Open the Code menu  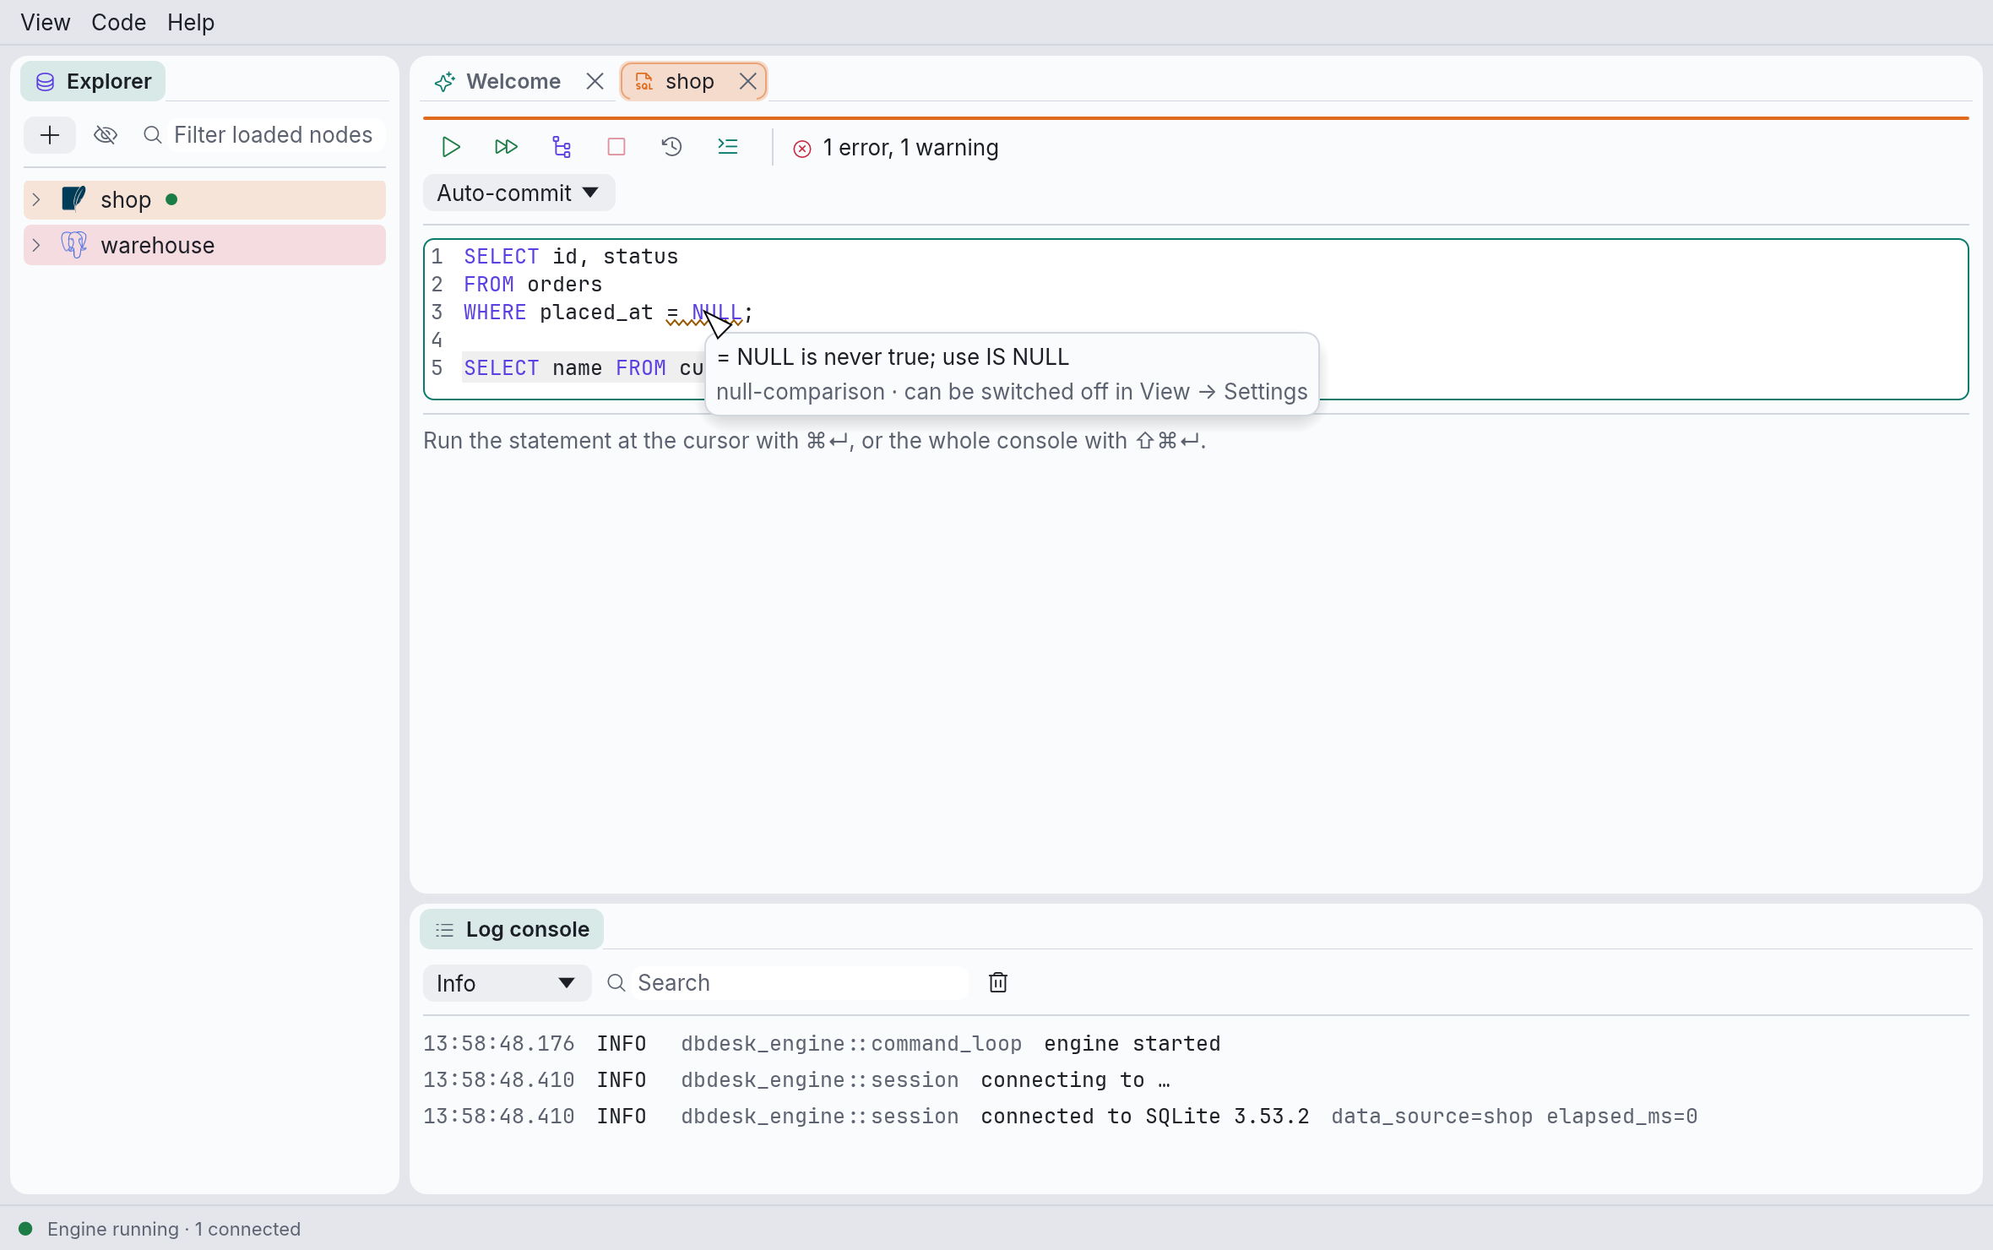[118, 22]
